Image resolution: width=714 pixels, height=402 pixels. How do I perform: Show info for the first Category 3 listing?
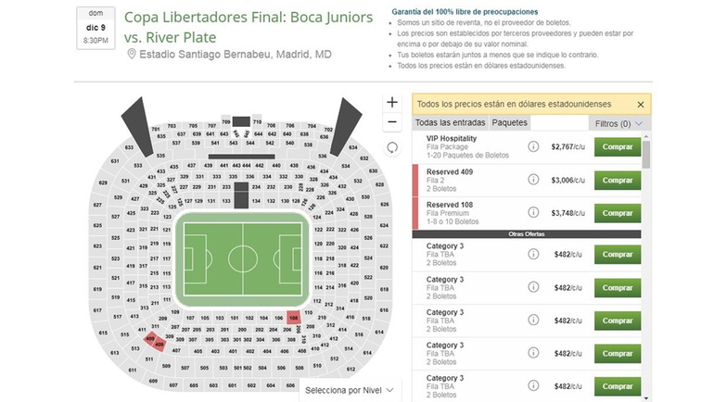point(533,254)
